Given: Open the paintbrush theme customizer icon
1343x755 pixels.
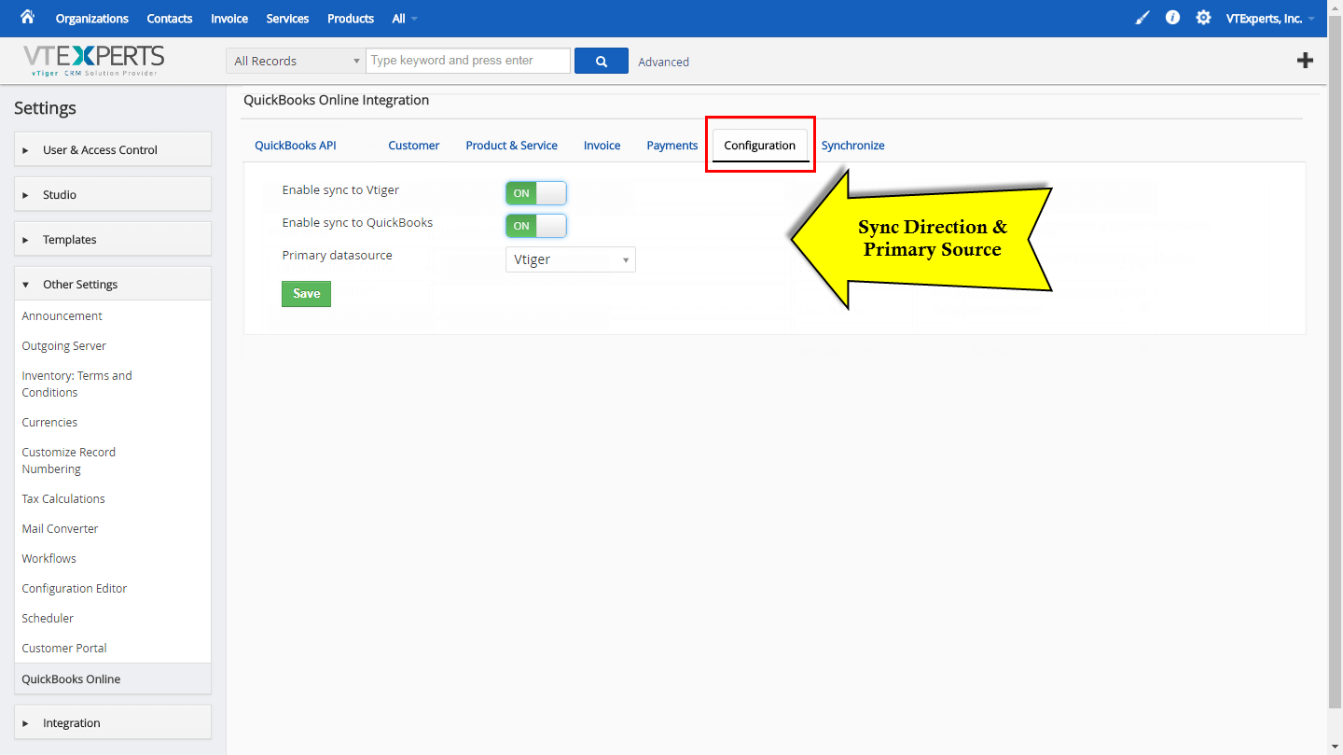Looking at the screenshot, I should [x=1142, y=18].
